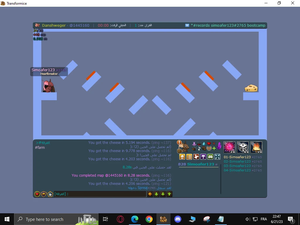The image size is (300, 225).
Task: Open the trophy cup button
Action: click(203, 157)
